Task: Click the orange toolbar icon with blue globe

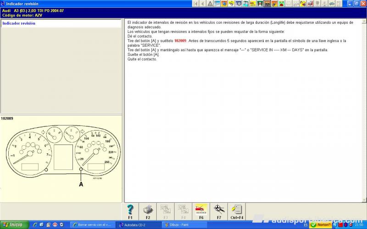Action: [224, 4]
